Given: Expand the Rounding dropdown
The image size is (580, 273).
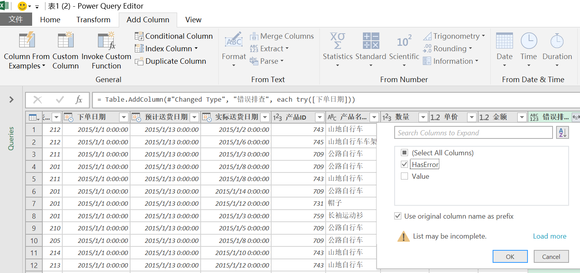Looking at the screenshot, I should coord(470,49).
